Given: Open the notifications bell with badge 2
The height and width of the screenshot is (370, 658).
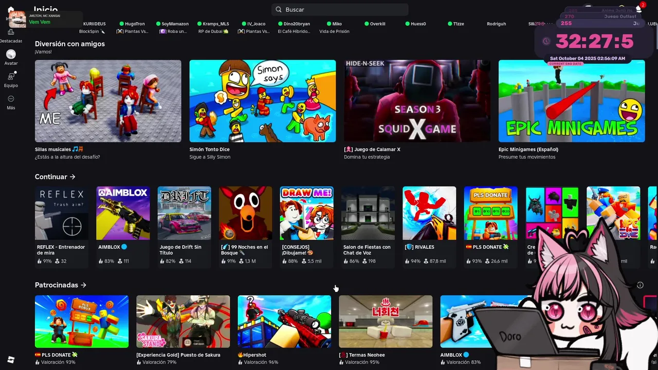Looking at the screenshot, I should pyautogui.click(x=639, y=9).
